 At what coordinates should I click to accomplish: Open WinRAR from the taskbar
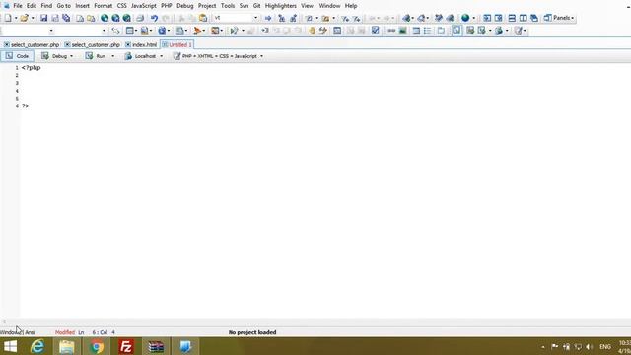tap(156, 346)
